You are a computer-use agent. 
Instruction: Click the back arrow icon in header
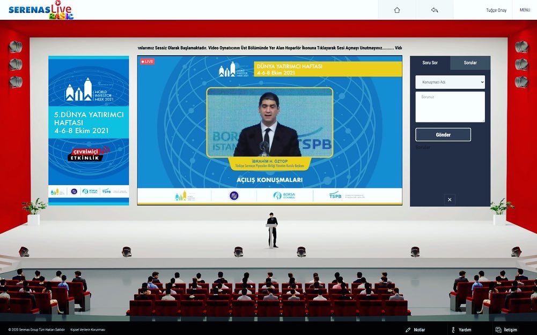[434, 10]
